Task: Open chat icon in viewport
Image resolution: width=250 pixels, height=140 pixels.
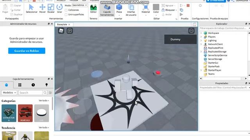Action: [x=70, y=31]
